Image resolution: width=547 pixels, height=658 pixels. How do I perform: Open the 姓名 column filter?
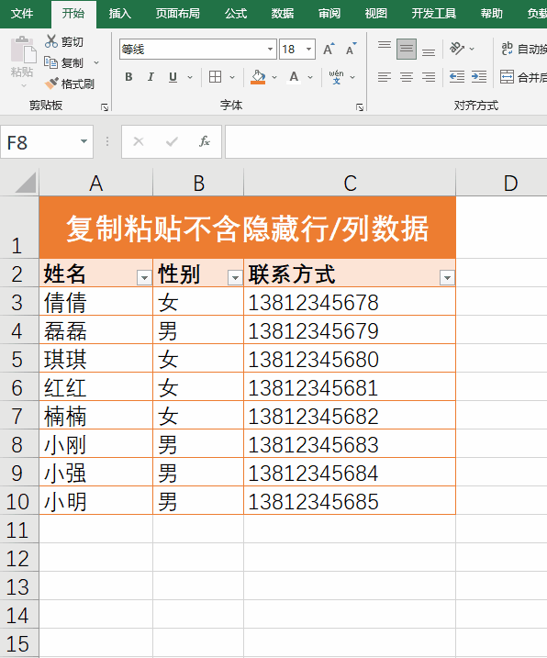[144, 277]
